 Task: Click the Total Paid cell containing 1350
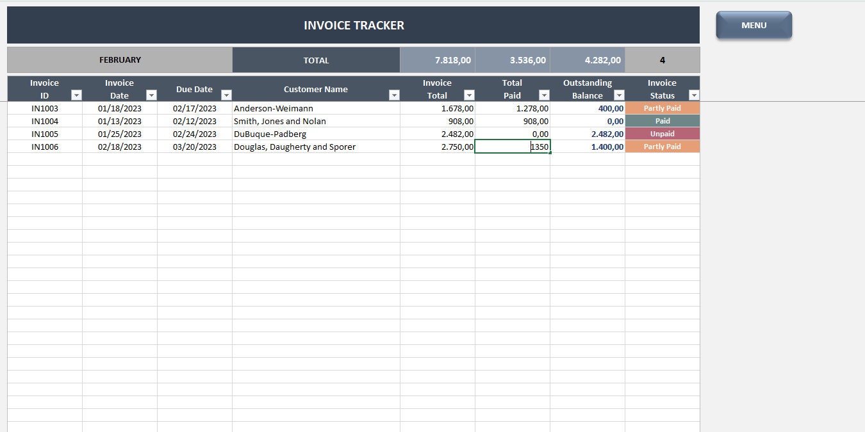513,147
